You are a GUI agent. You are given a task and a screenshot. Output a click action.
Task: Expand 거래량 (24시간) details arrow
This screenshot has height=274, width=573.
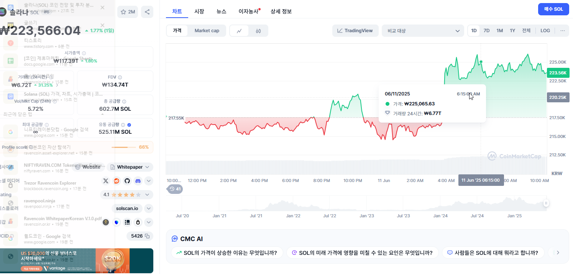[57, 85]
